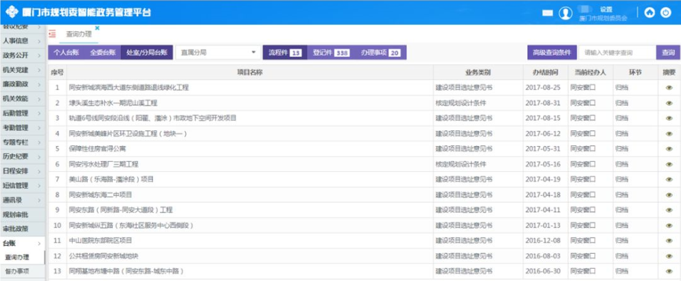This screenshot has height=281, width=681.
Task: Collapse sidebar using red menu toggle icon
Action: (x=52, y=34)
